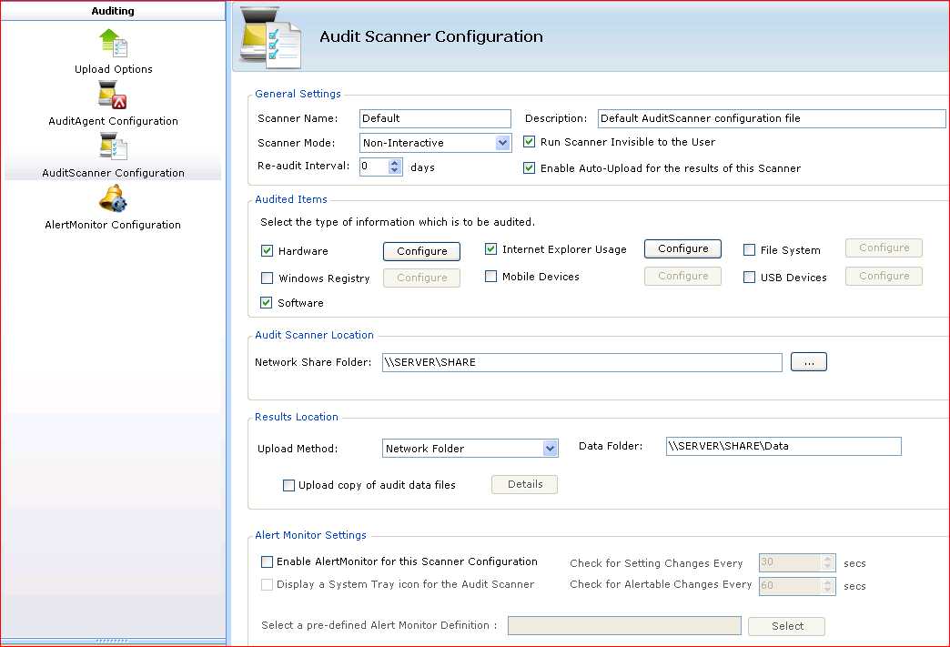Click the pre-defined Alert Monitor Definition field
950x647 pixels.
[624, 625]
